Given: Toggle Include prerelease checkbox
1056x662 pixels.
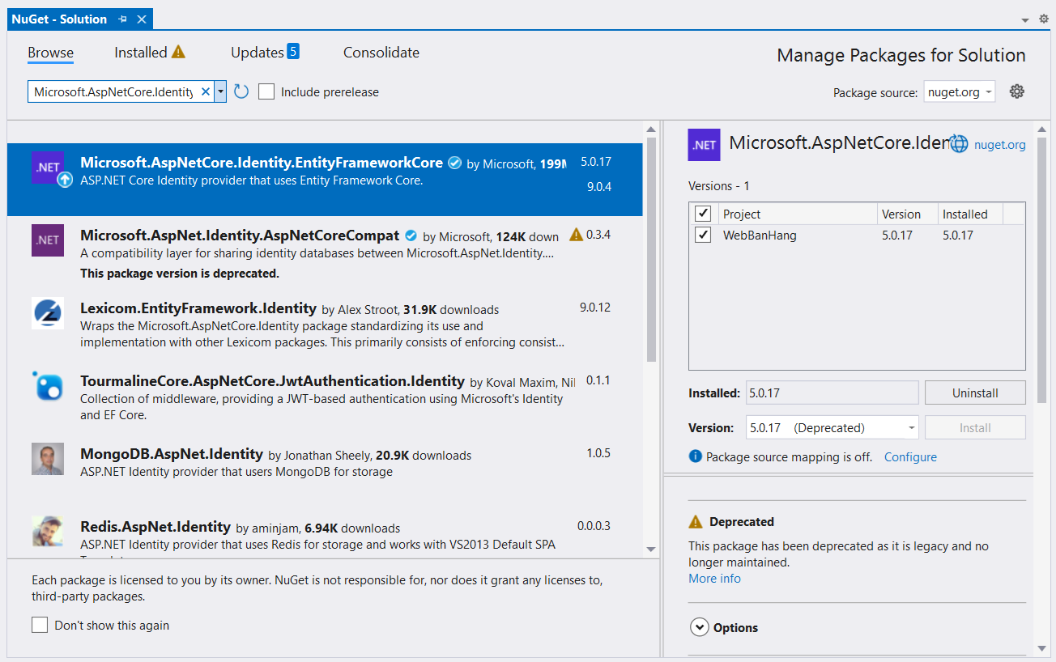Looking at the screenshot, I should 266,91.
